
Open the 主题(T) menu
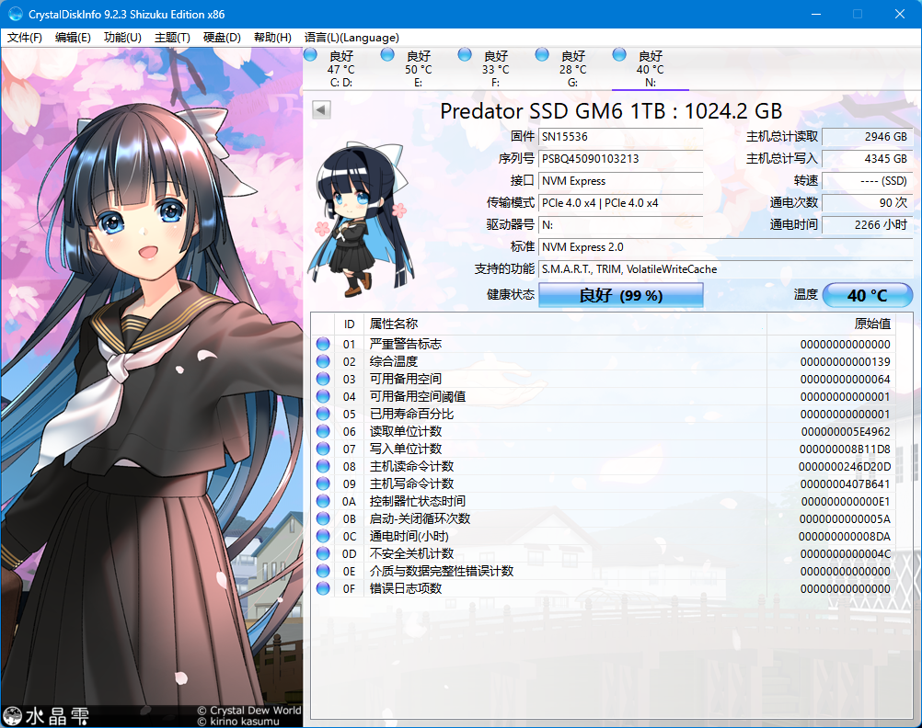[x=172, y=38]
